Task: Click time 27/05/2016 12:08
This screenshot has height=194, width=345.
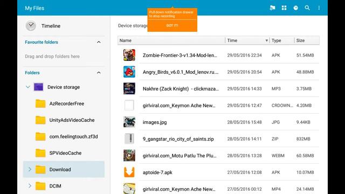Action: [244, 172]
